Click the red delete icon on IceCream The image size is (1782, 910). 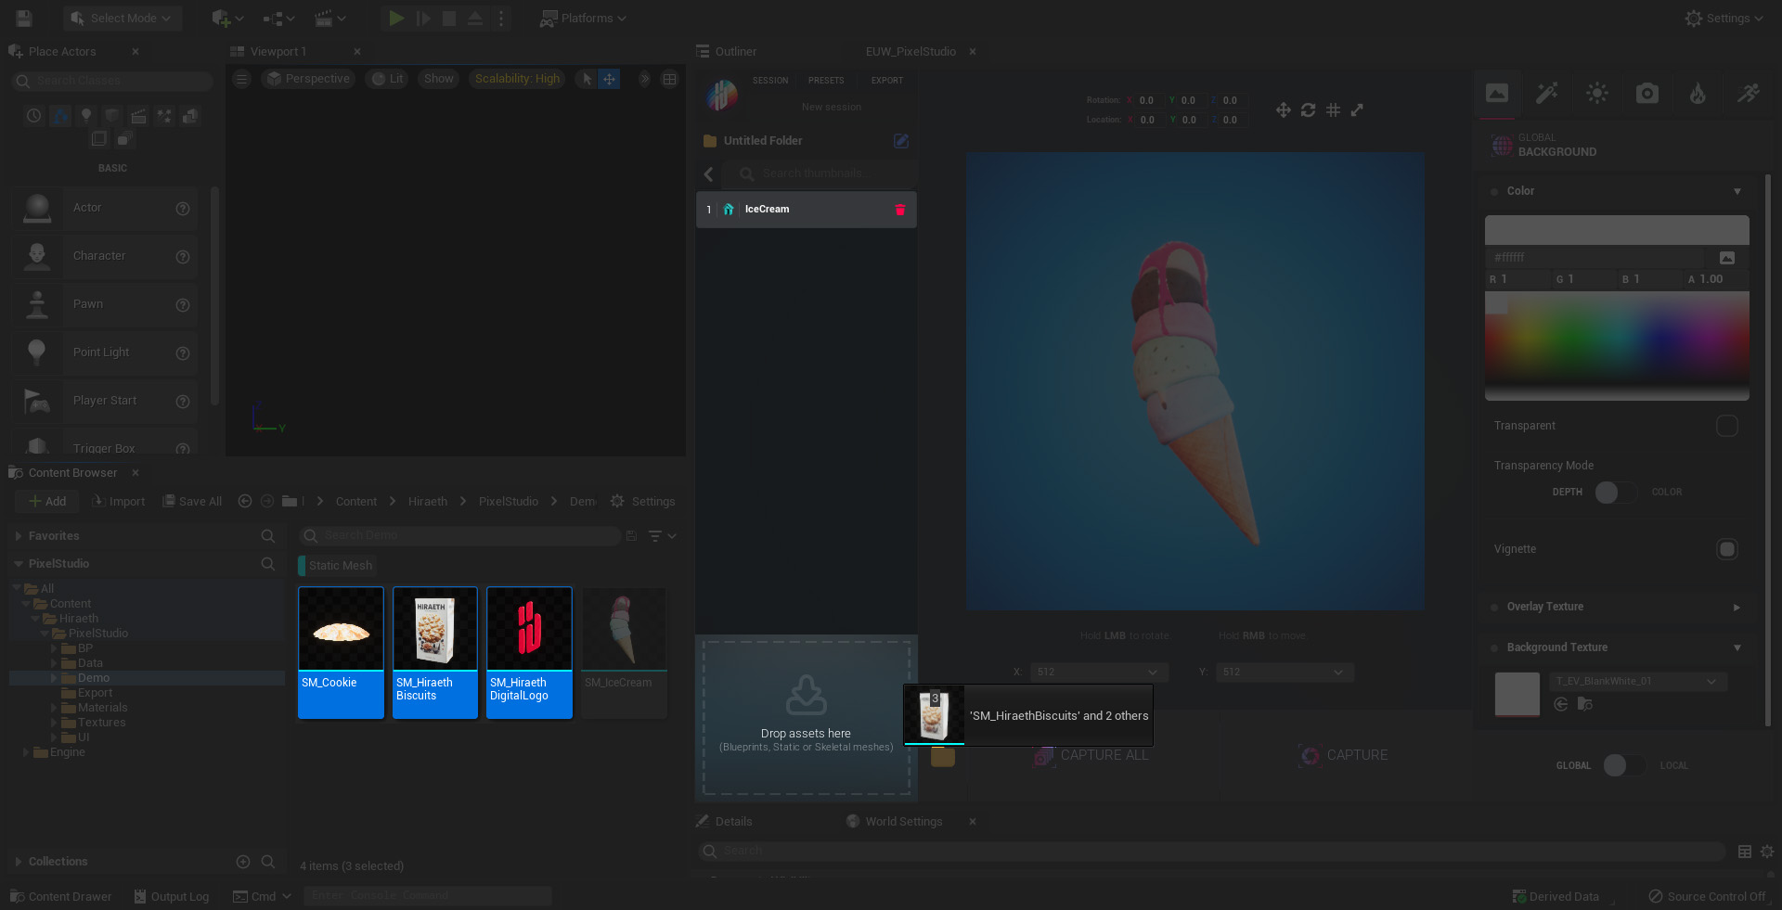pyautogui.click(x=899, y=210)
